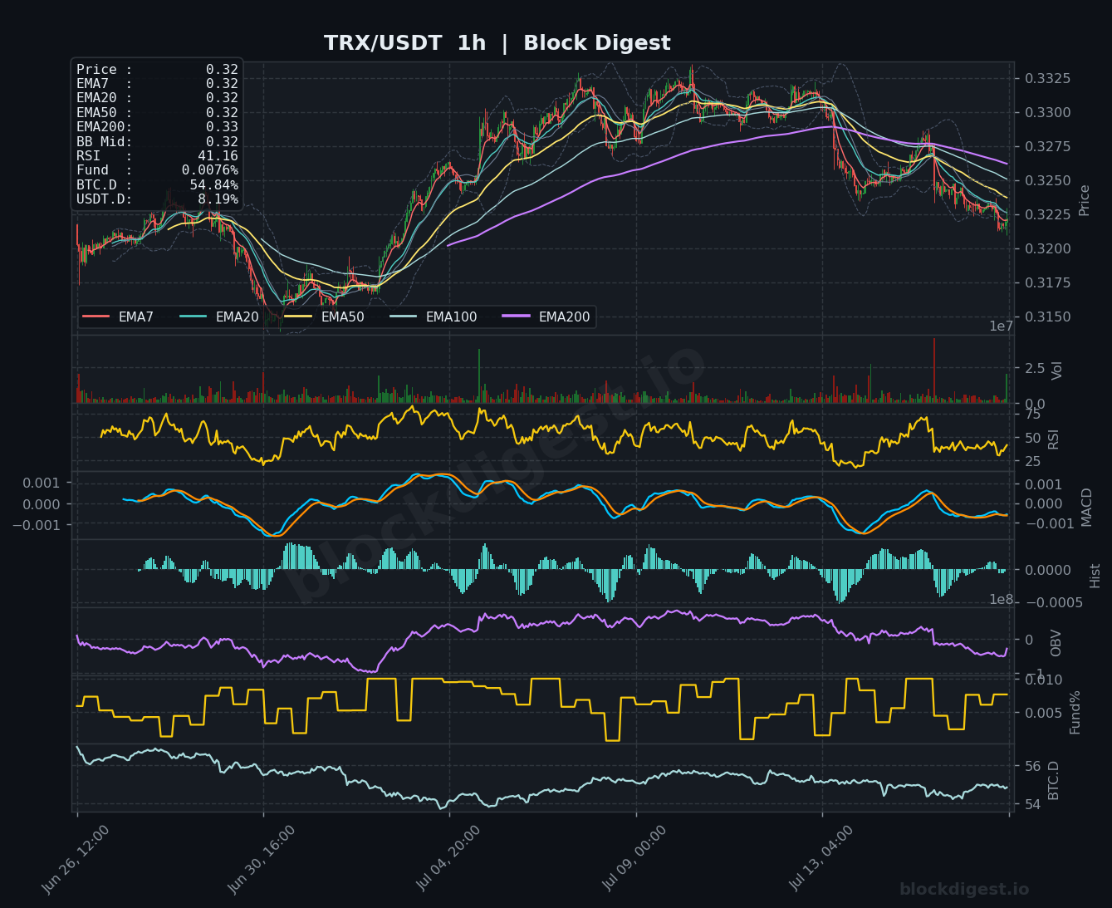Viewport: 1112px width, 908px height.
Task: Click the EMA50 legend entry
Action: pyautogui.click(x=325, y=317)
